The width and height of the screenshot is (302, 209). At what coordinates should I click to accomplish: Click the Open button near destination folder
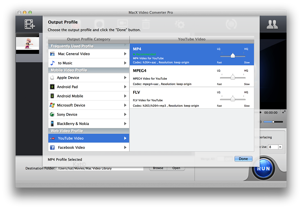(176, 168)
